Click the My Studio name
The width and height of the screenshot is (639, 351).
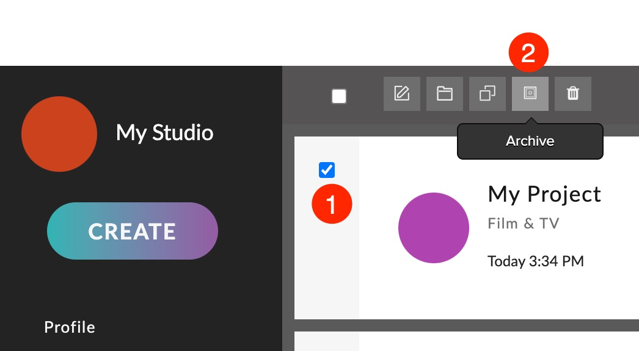pos(164,132)
